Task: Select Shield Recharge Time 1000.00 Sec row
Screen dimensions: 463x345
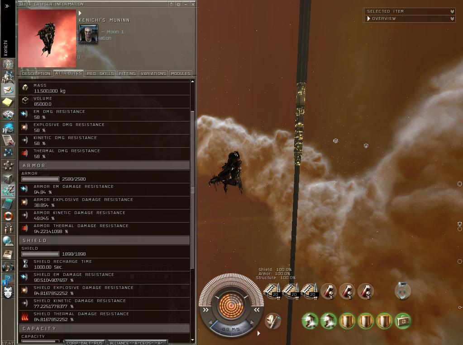Action: coord(104,264)
